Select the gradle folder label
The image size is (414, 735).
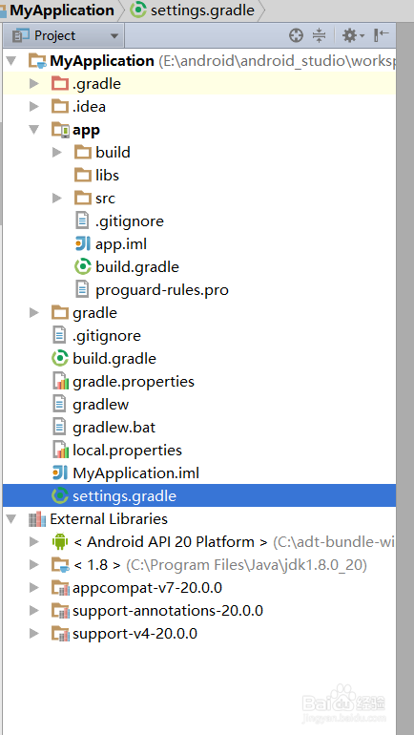pos(95,313)
